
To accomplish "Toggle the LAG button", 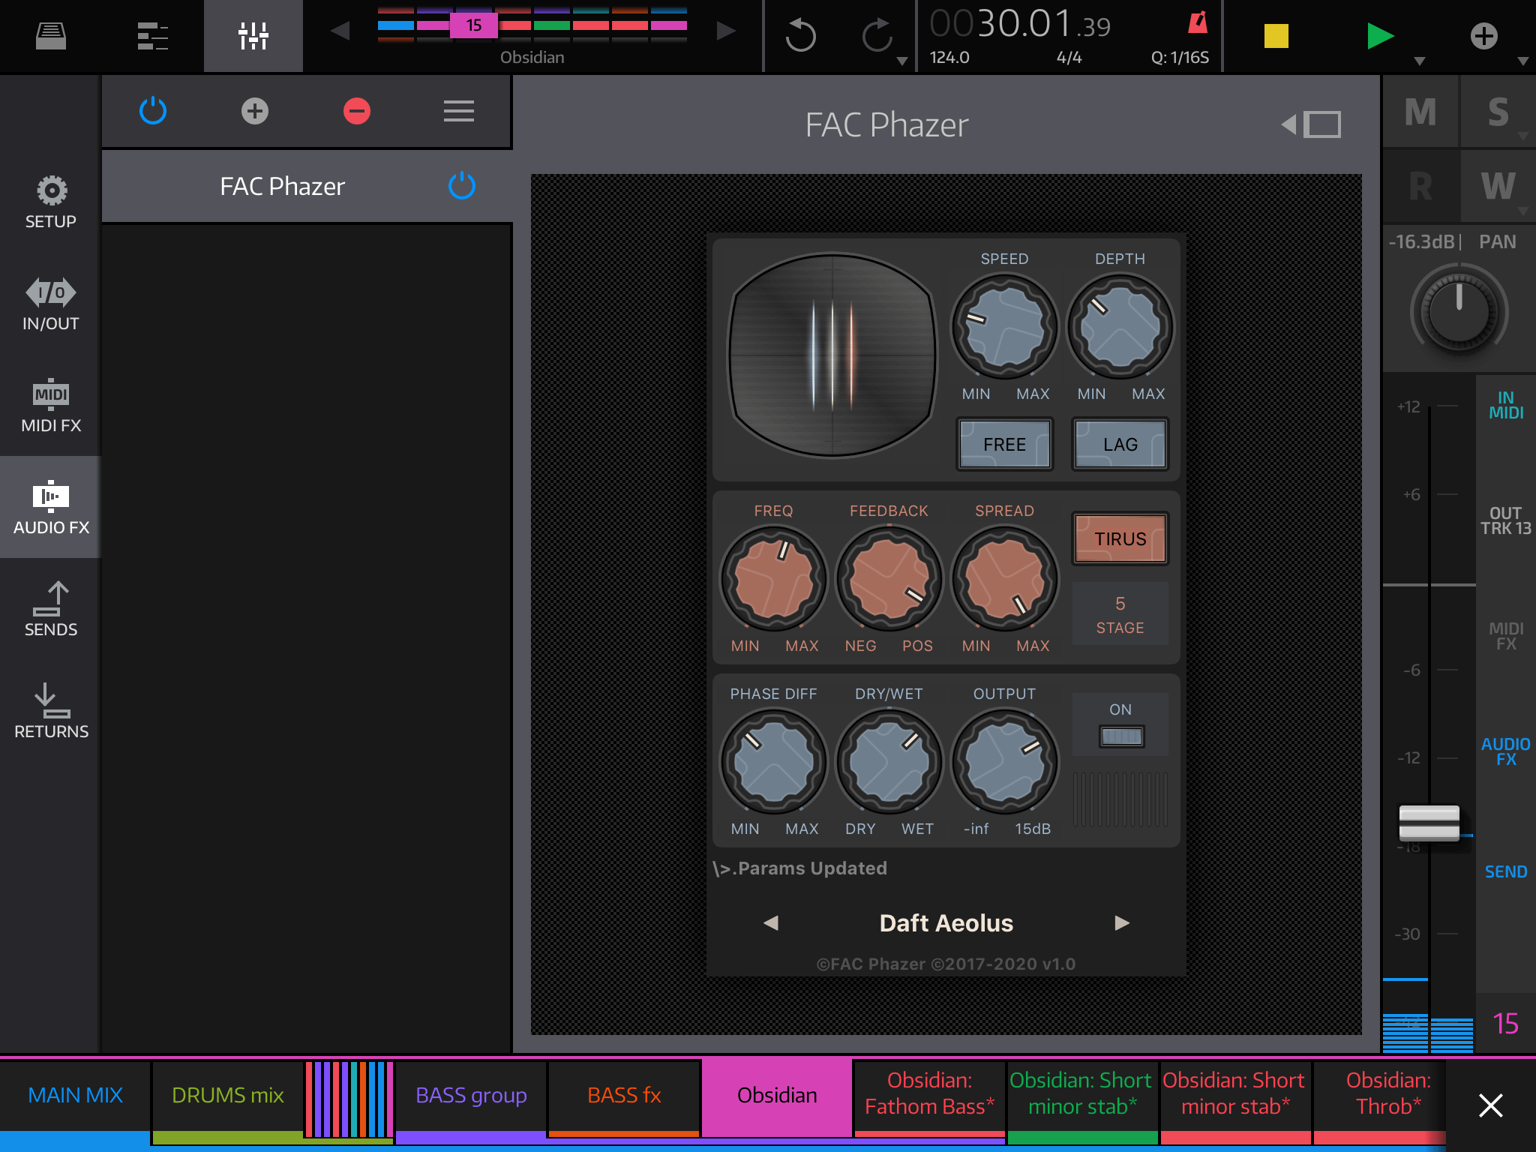I will 1120,444.
